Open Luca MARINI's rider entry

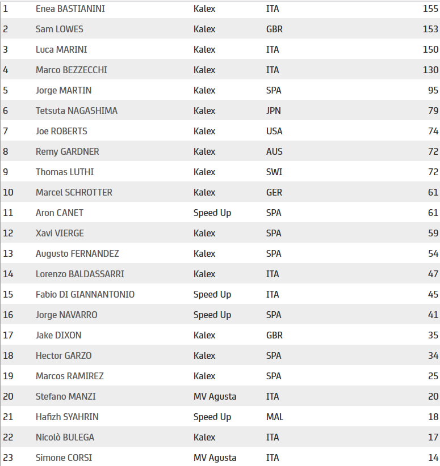pyautogui.click(x=61, y=50)
